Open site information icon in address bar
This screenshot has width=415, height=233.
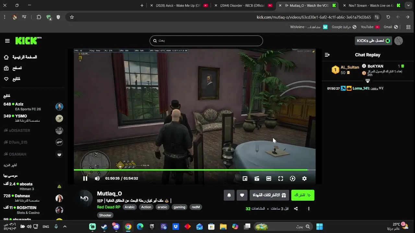click(377, 17)
